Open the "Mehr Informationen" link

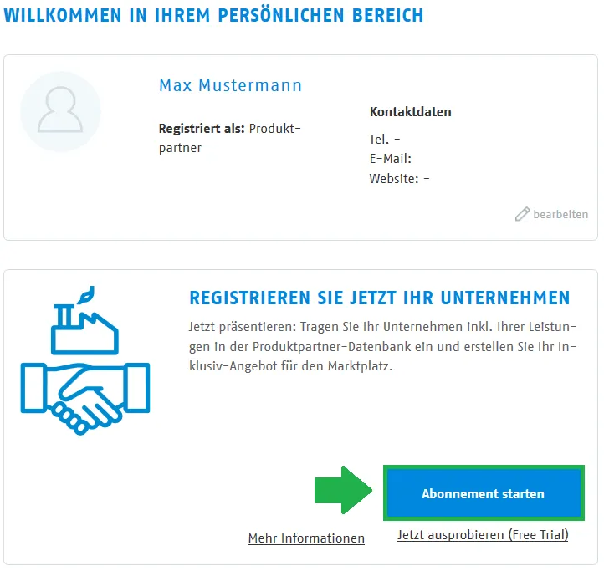click(x=306, y=538)
